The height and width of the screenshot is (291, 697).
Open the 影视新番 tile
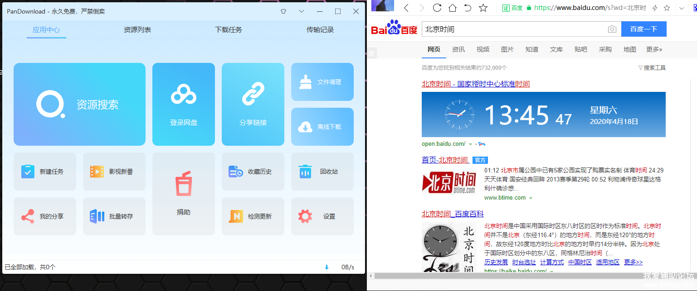pos(114,172)
